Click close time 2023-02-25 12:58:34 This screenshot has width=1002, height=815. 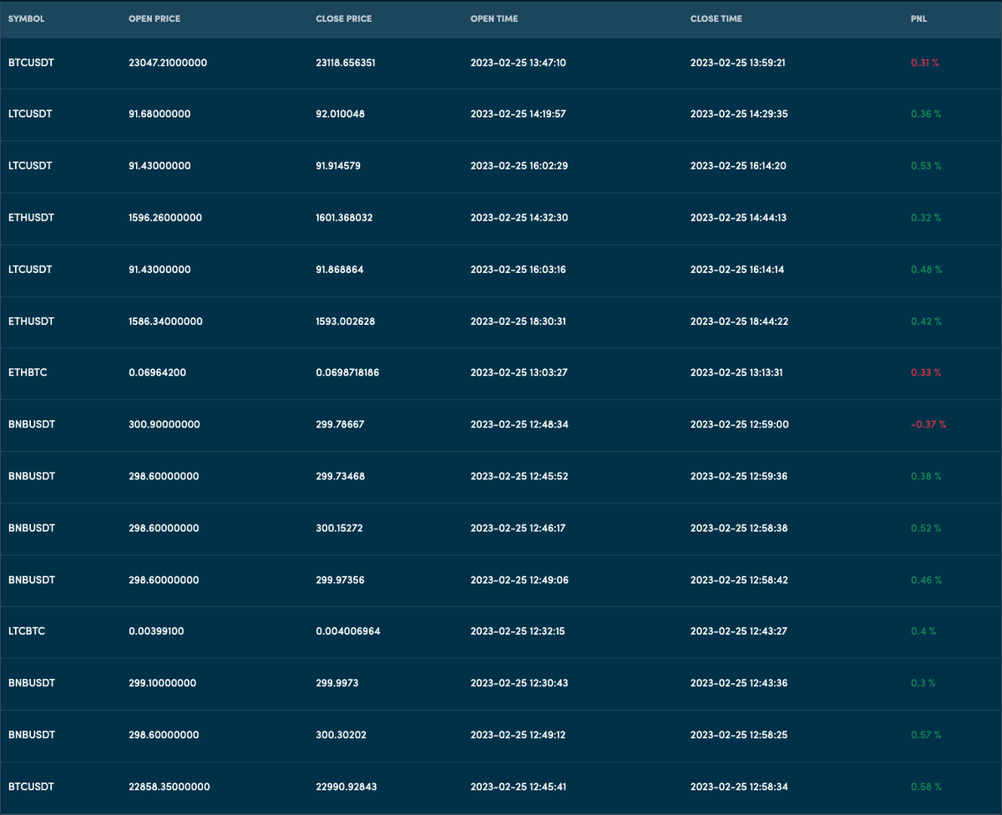[x=738, y=787]
